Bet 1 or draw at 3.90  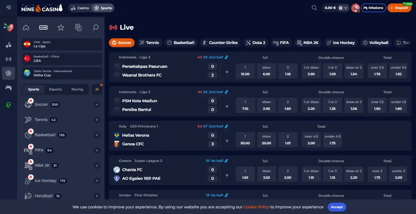(x=311, y=71)
